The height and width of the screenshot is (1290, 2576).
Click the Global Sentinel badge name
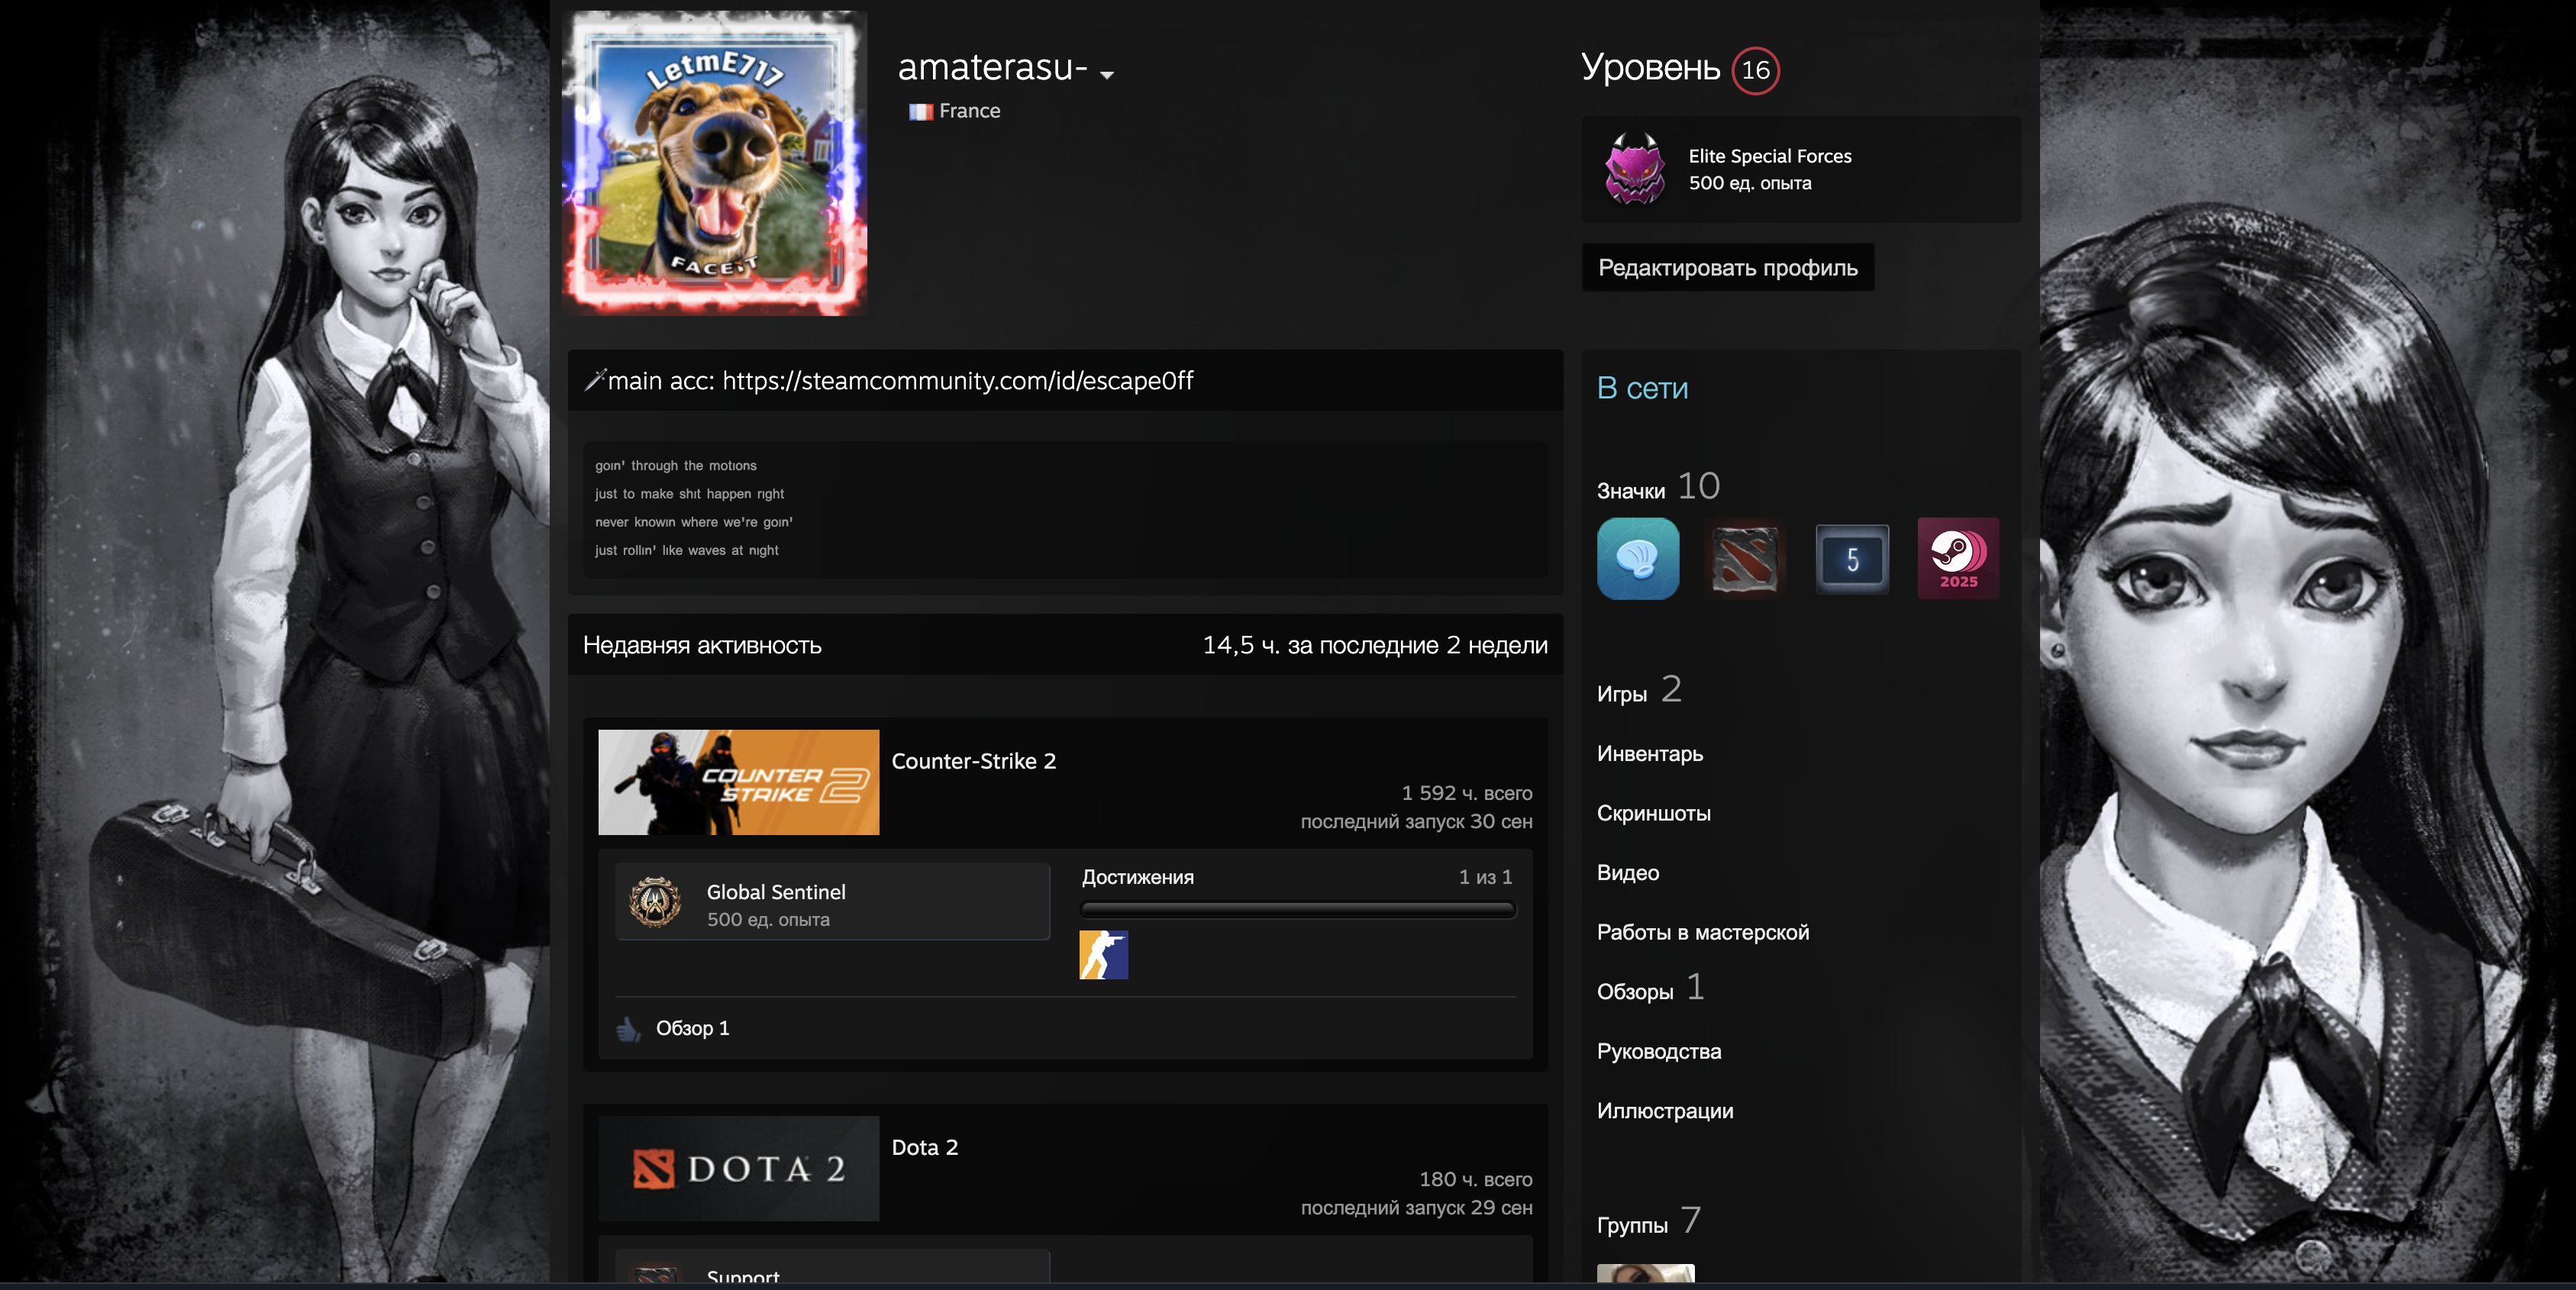[776, 892]
